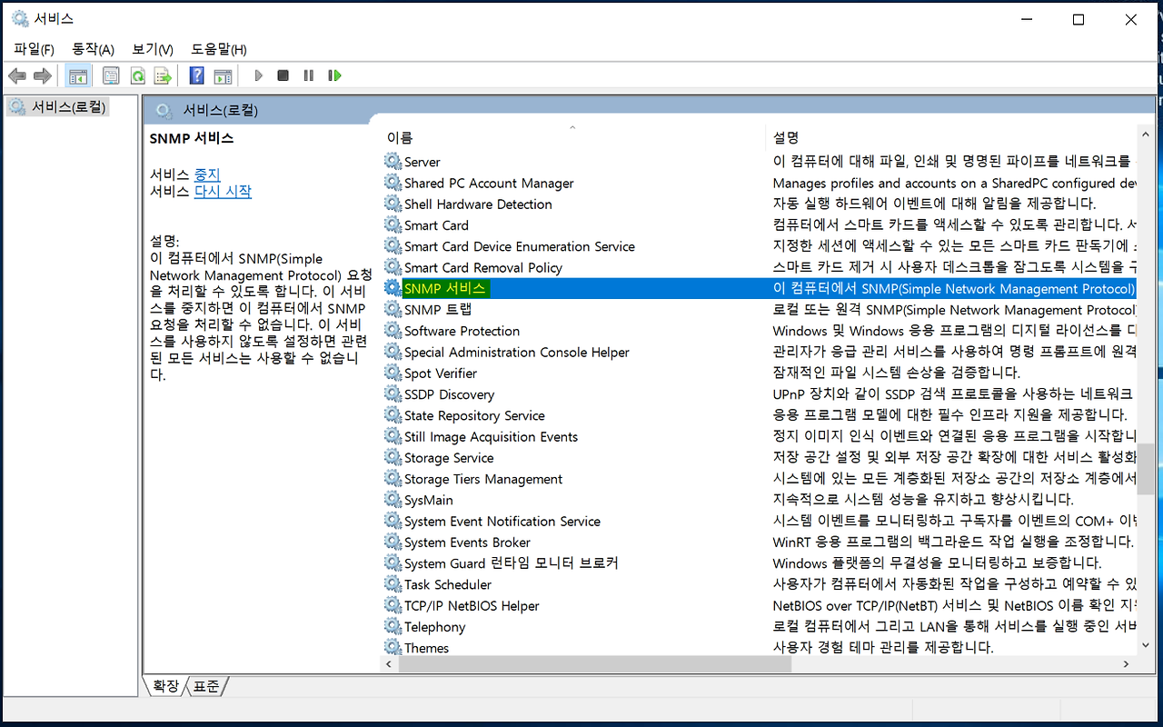Select the Shared PC Account Manager service
Image resolution: width=1163 pixels, height=727 pixels.
(x=489, y=184)
